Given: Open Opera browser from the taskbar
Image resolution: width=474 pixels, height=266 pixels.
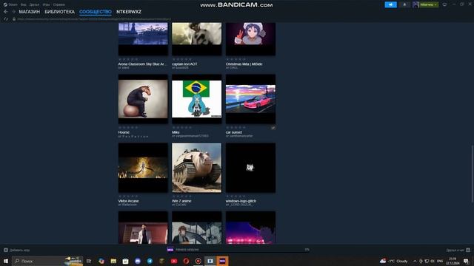Looking at the screenshot, I should (186, 261).
